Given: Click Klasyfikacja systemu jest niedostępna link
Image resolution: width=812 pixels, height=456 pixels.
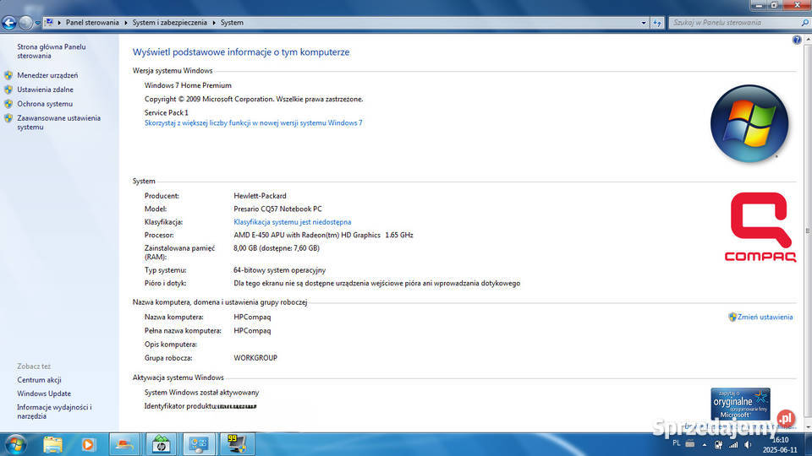Looking at the screenshot, I should point(292,222).
